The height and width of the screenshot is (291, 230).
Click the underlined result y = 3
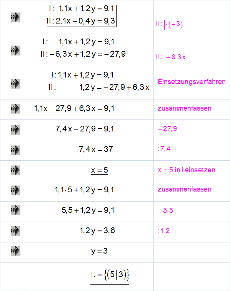click(99, 251)
